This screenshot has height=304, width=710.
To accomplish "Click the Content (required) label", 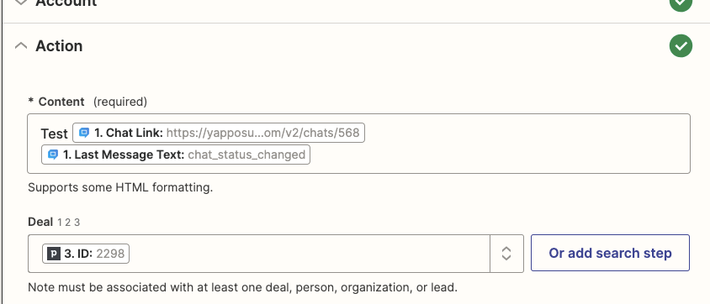I will (87, 102).
